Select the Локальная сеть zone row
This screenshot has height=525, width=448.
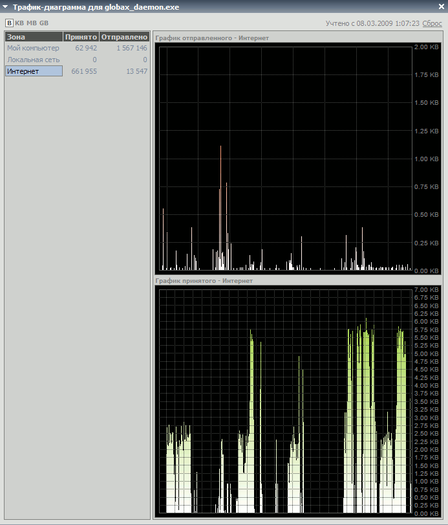pos(33,60)
